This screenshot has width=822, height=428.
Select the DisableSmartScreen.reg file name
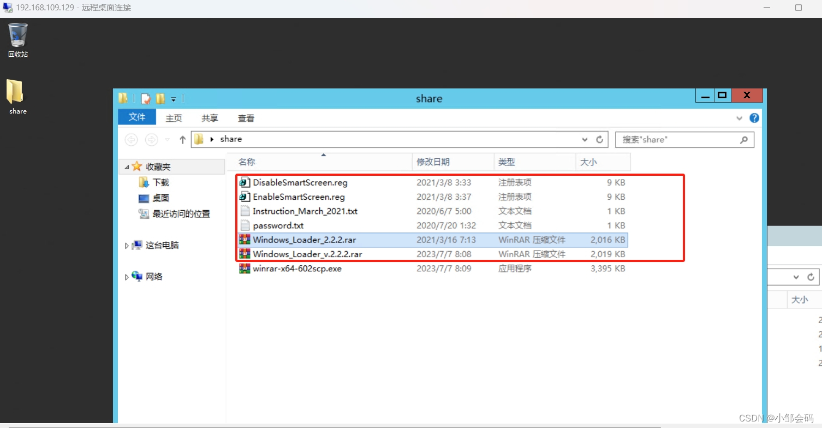tap(300, 183)
